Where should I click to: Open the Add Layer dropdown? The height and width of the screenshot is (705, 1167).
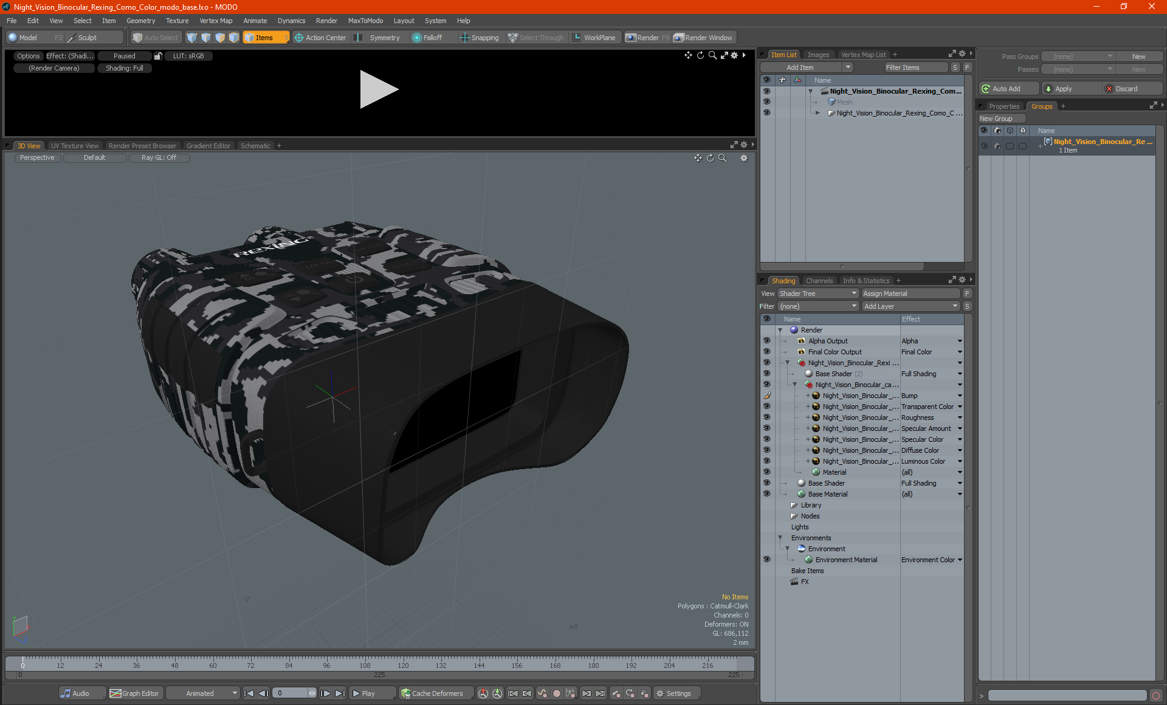pos(911,306)
